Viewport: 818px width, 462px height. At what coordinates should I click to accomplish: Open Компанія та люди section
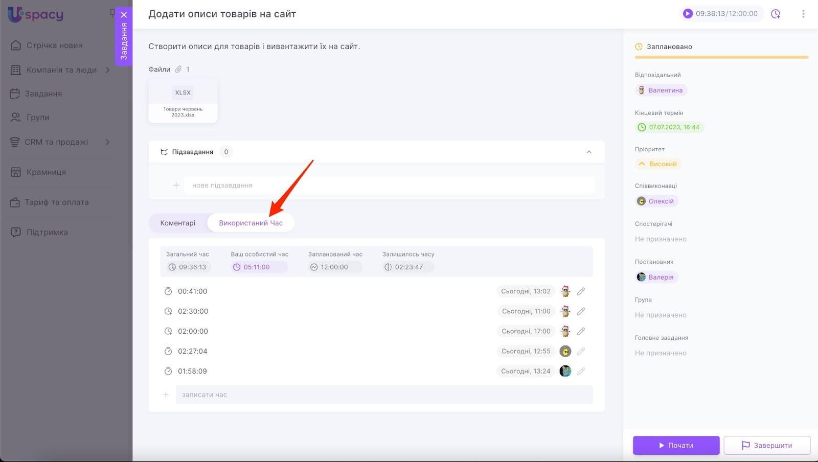coord(61,70)
